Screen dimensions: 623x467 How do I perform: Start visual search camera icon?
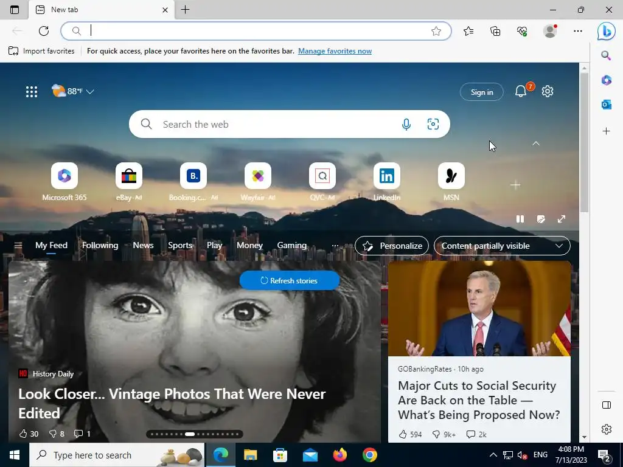[433, 124]
